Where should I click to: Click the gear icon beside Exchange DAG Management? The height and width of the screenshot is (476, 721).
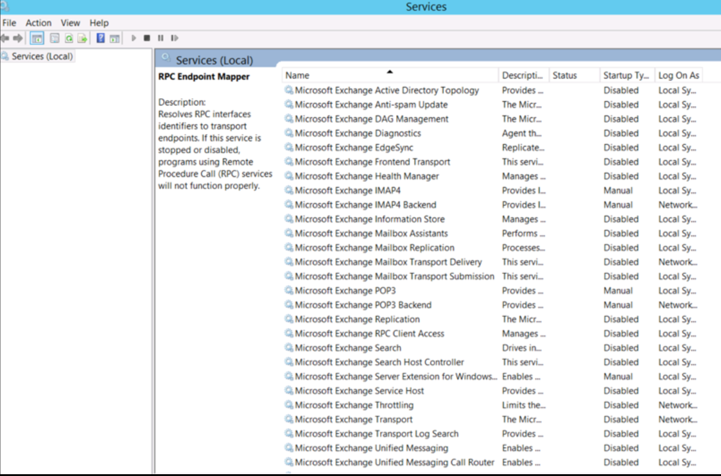pyautogui.click(x=289, y=119)
